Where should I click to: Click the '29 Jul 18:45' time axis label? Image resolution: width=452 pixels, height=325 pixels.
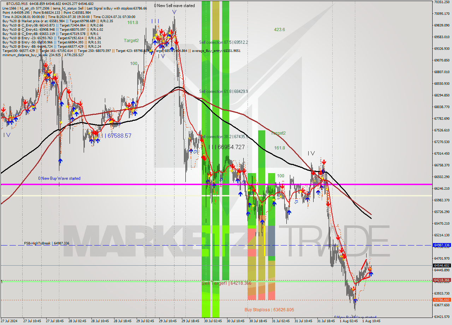pyautogui.click(x=190, y=321)
